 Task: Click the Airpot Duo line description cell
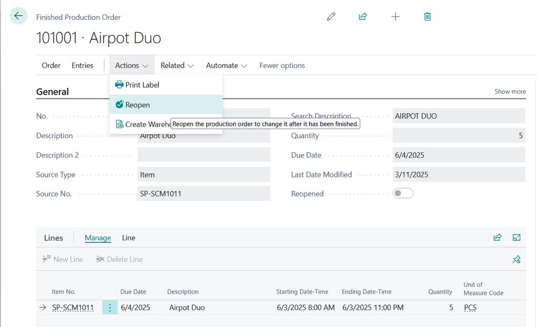tap(187, 308)
